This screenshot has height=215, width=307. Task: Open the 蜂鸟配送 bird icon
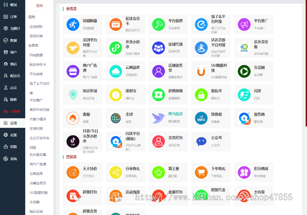coord(158,118)
